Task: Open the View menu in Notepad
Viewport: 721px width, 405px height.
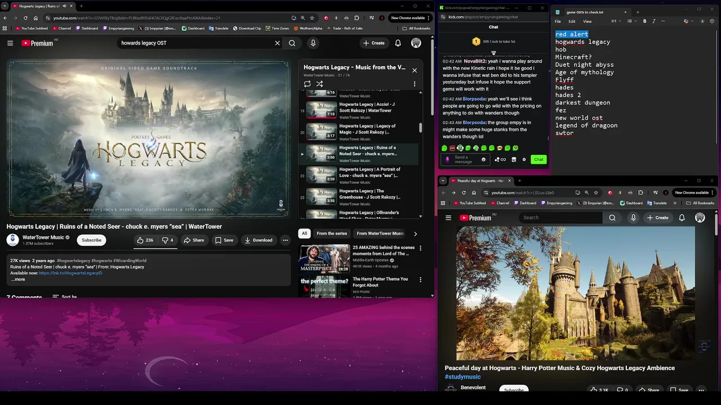Action: 587,21
